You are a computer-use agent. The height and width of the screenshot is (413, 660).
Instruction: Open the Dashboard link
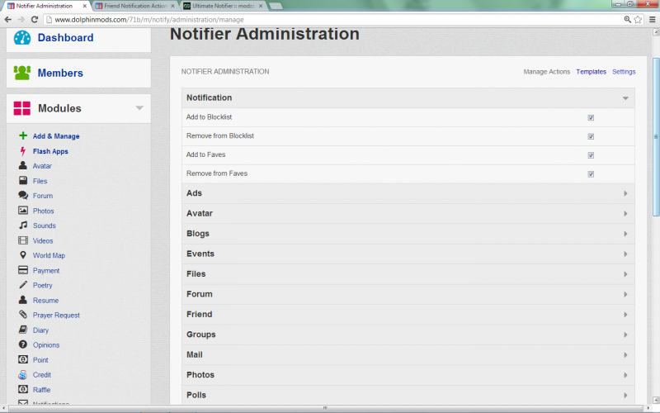tap(66, 37)
